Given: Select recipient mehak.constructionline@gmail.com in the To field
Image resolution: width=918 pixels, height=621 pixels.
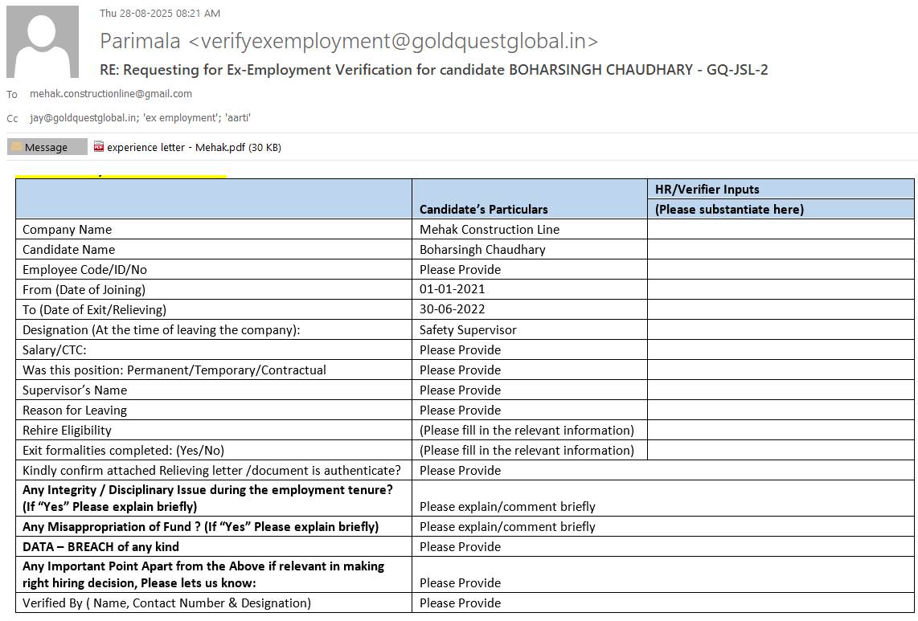Looking at the screenshot, I should pyautogui.click(x=111, y=94).
